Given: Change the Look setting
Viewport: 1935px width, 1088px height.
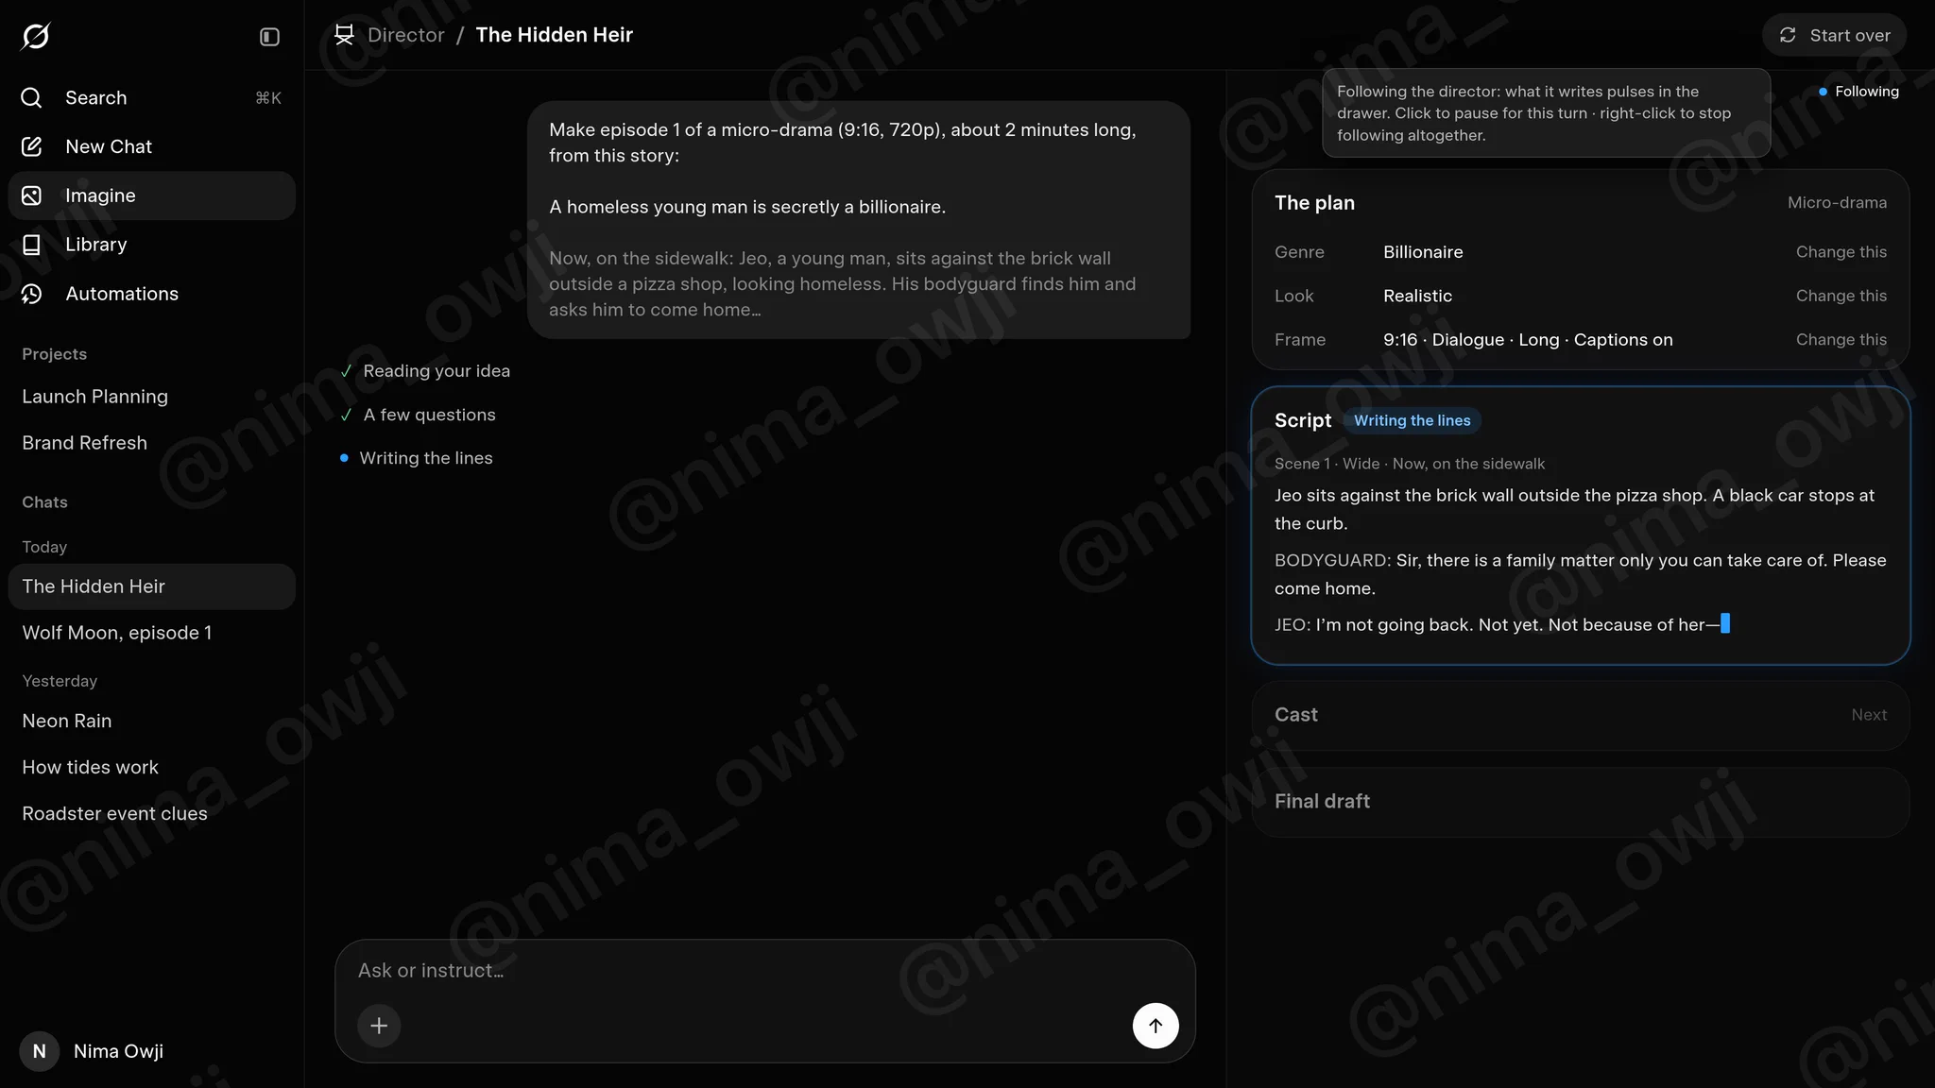Looking at the screenshot, I should click(x=1841, y=296).
